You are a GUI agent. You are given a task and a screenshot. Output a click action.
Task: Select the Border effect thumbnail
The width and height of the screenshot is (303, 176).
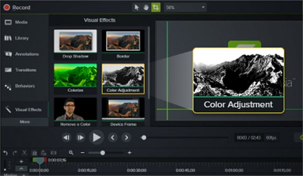[x=123, y=45]
